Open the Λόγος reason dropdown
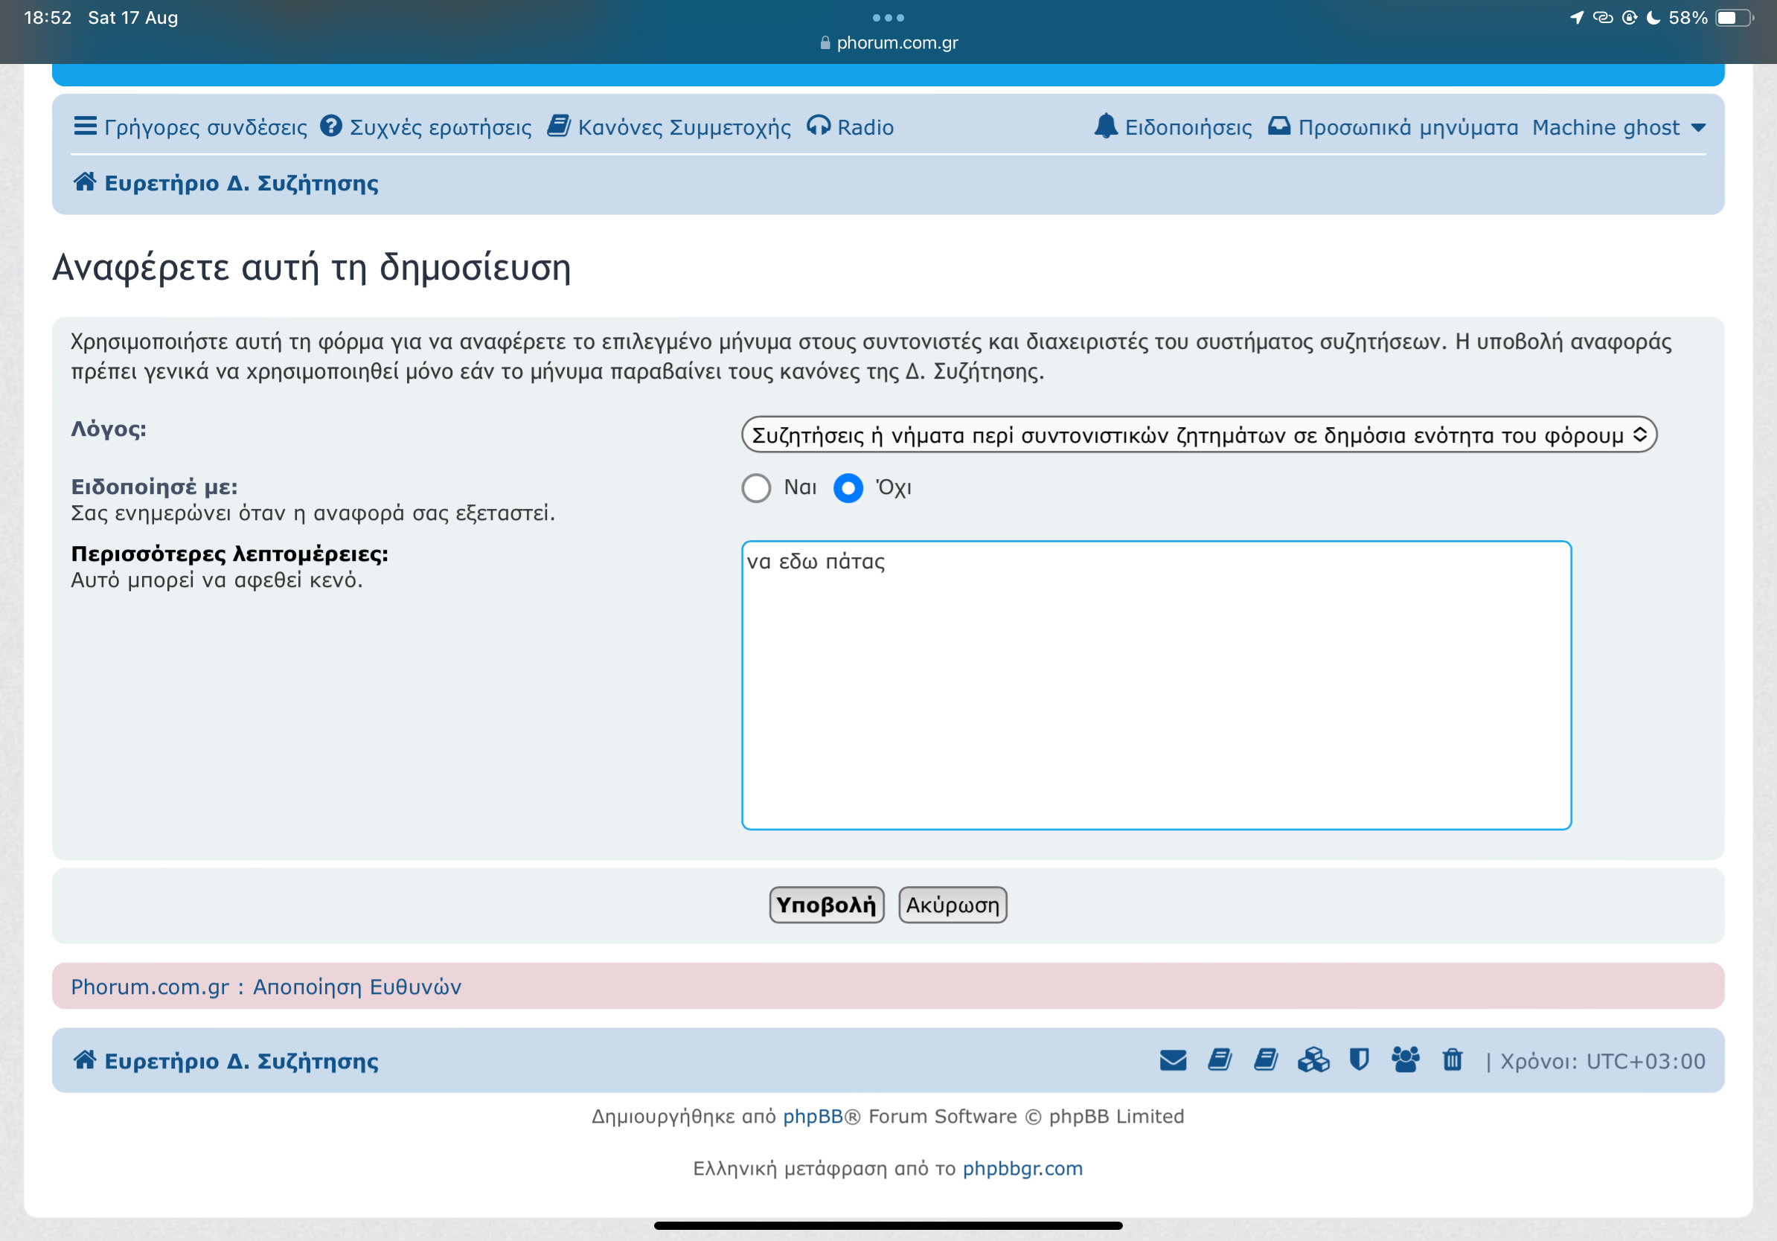This screenshot has width=1777, height=1241. [1198, 434]
